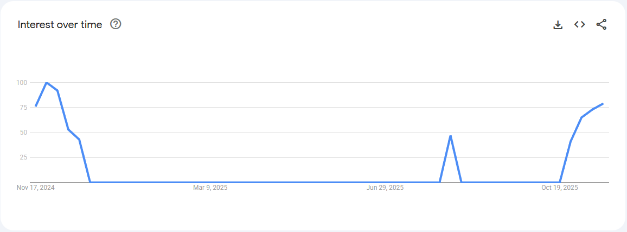The width and height of the screenshot is (627, 232).
Task: Click the flat zero line above Jun 29, 2025
Action: click(x=385, y=182)
